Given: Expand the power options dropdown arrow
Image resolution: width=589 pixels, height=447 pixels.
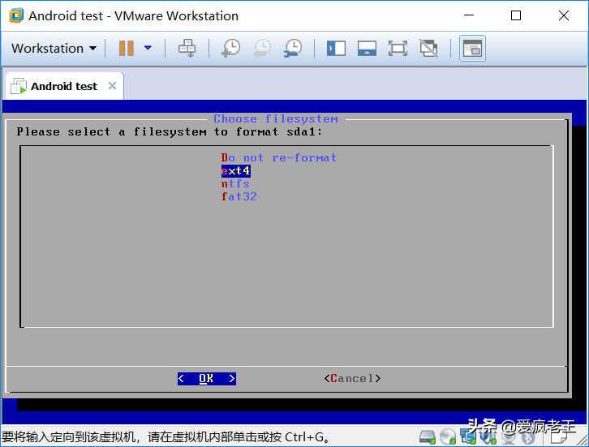Looking at the screenshot, I should [148, 48].
